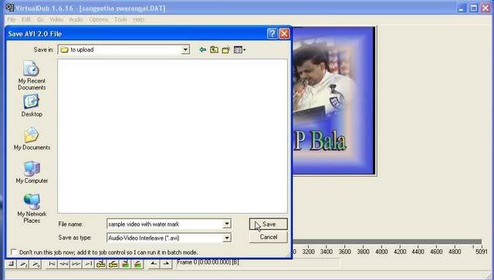Viewport: 494px width, 280px height.
Task: Expand the Save in folder dropdown
Action: [185, 50]
